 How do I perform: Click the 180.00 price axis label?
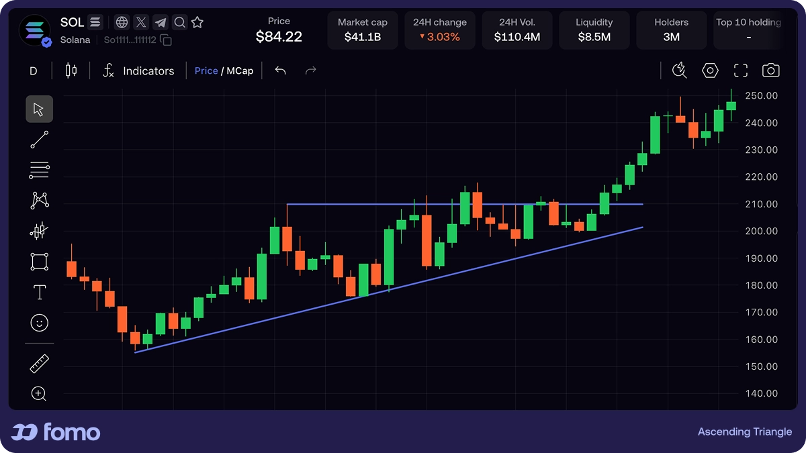pos(762,285)
